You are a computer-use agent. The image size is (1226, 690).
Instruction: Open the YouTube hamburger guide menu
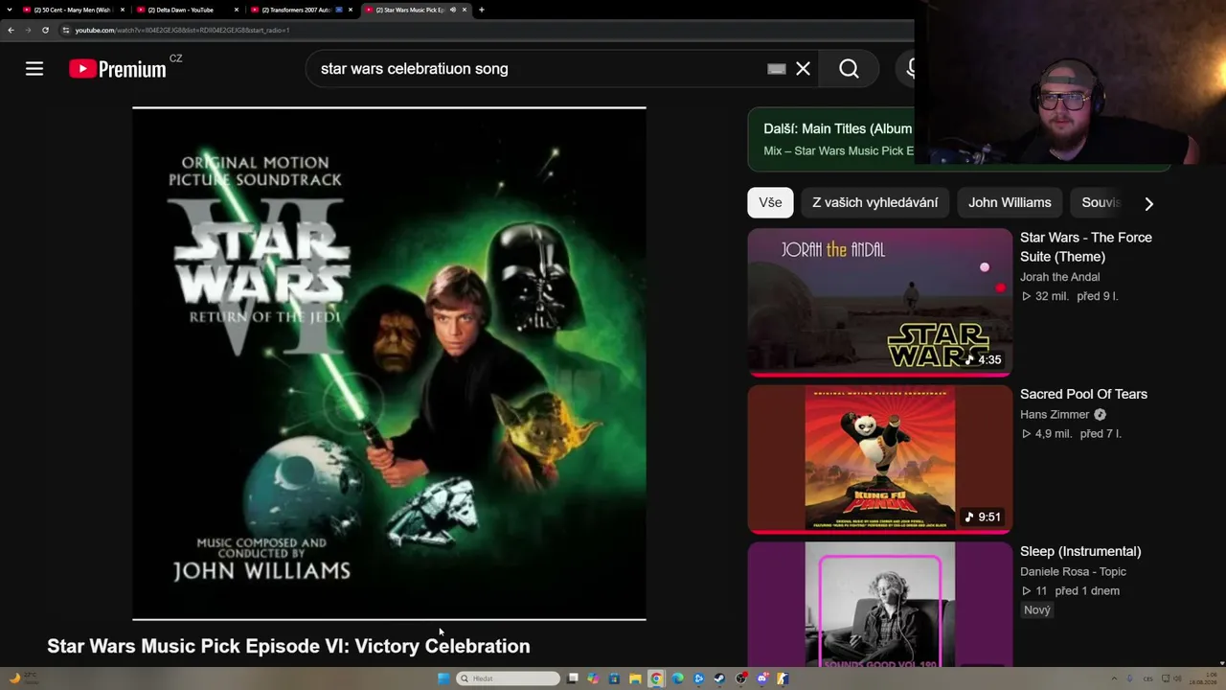(x=34, y=69)
